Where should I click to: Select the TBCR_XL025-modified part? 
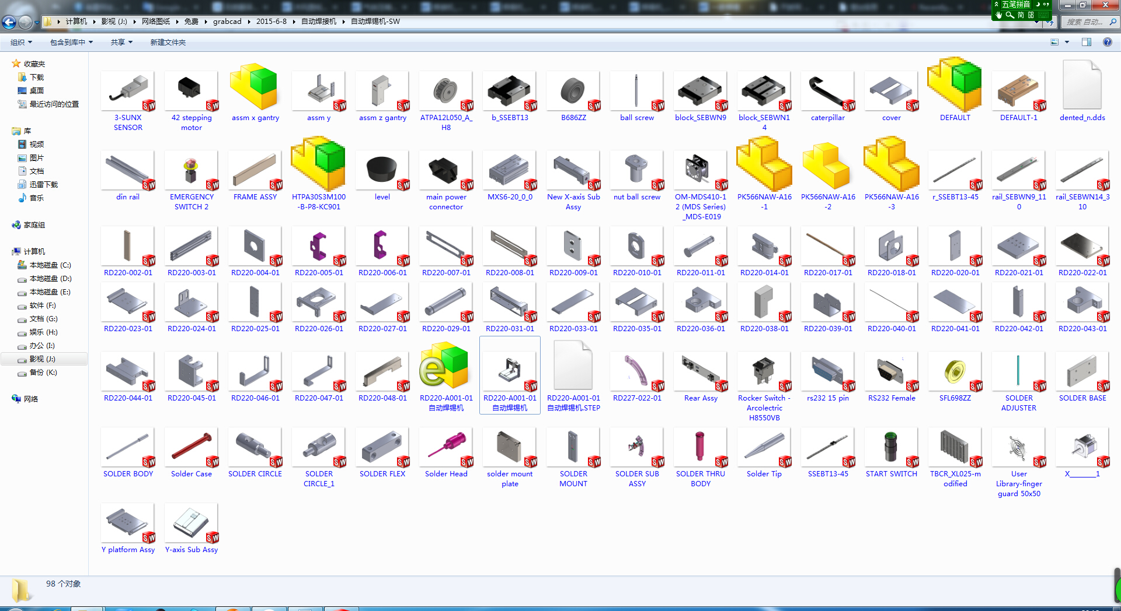(x=955, y=457)
